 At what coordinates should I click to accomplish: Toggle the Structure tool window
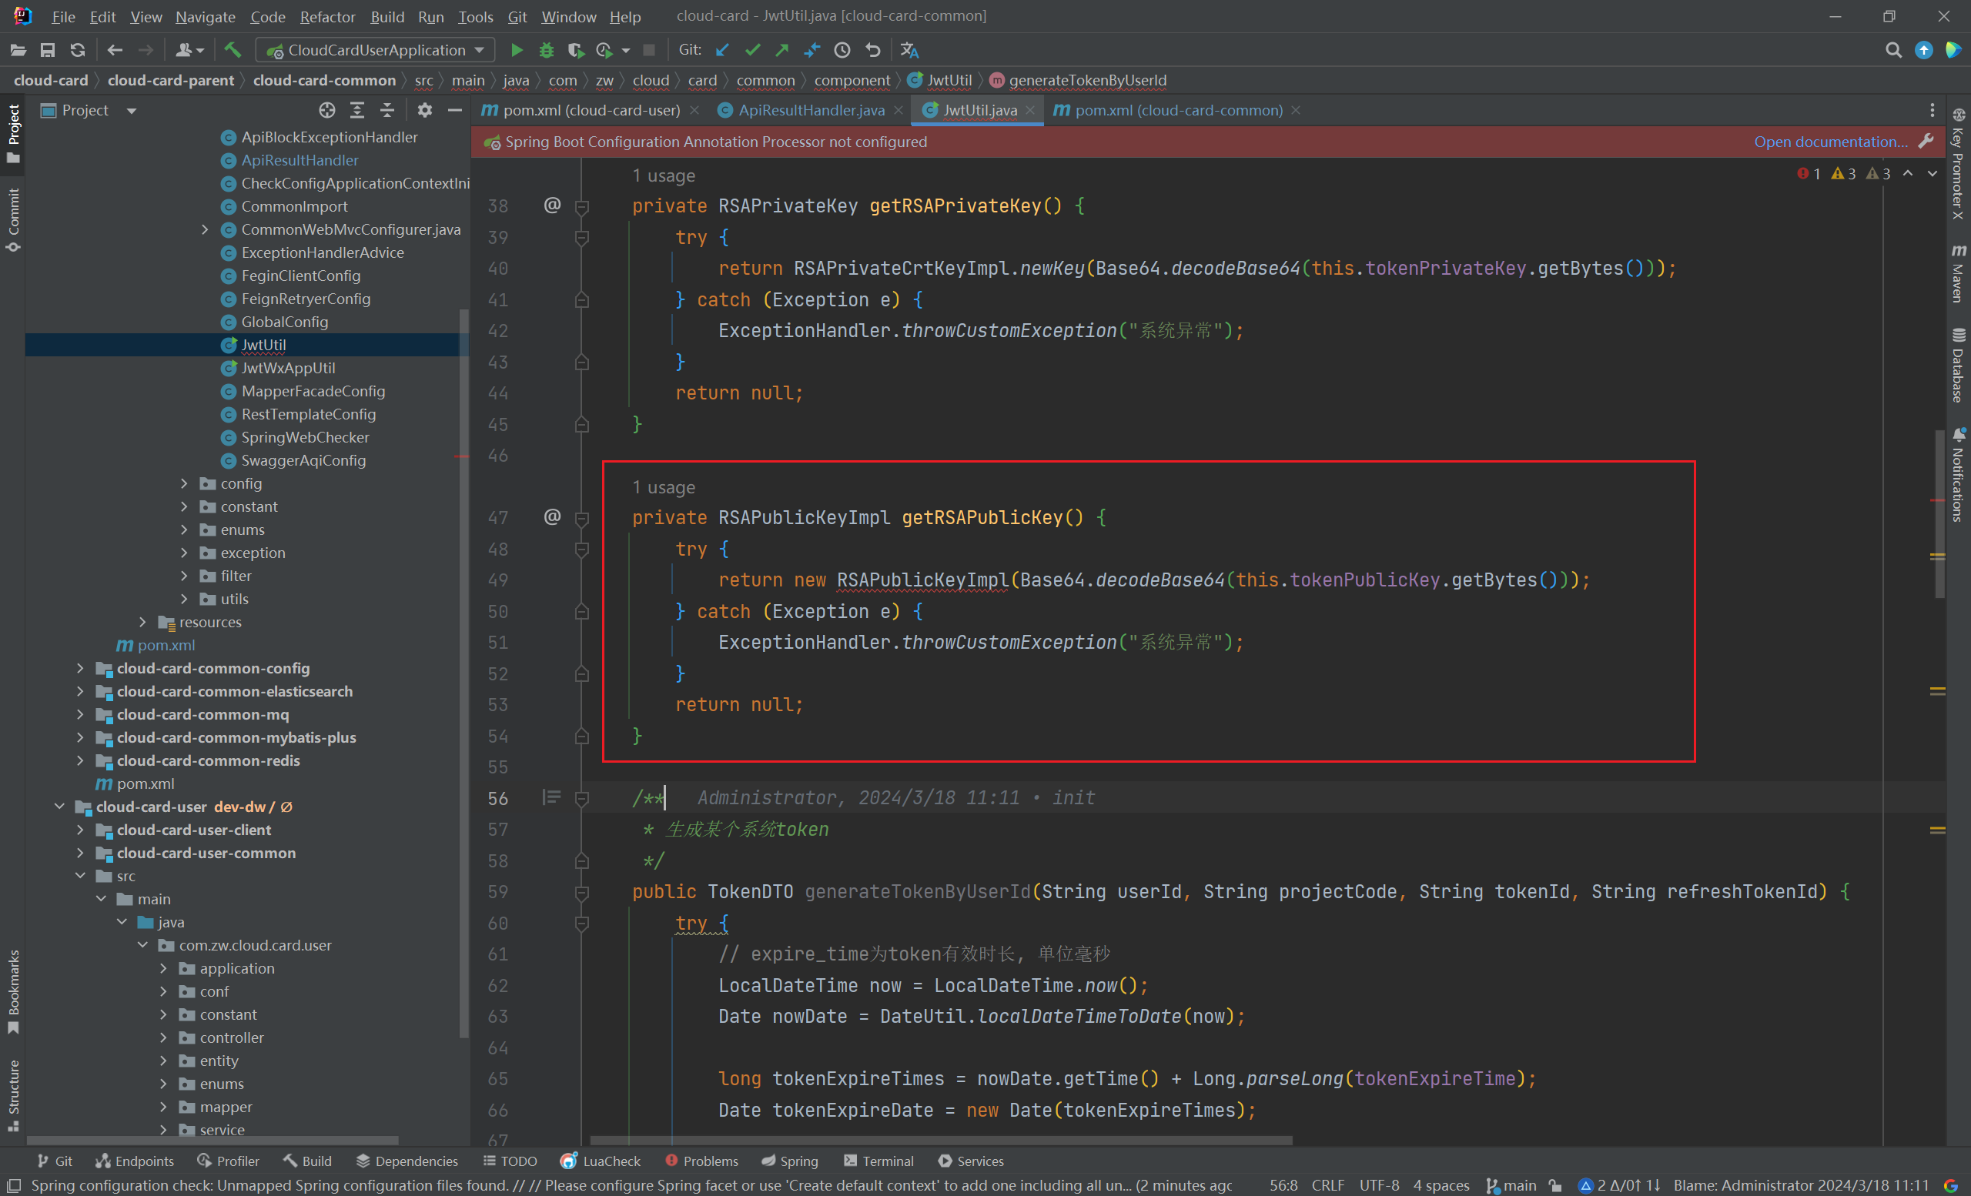pyautogui.click(x=14, y=1095)
